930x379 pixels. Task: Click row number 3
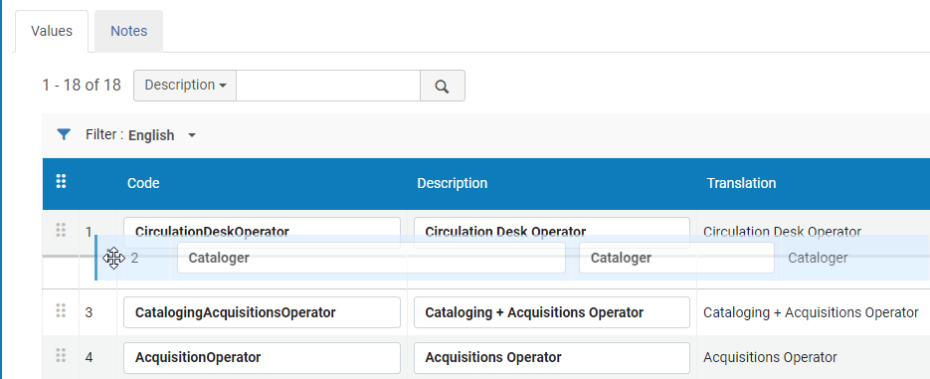[89, 312]
